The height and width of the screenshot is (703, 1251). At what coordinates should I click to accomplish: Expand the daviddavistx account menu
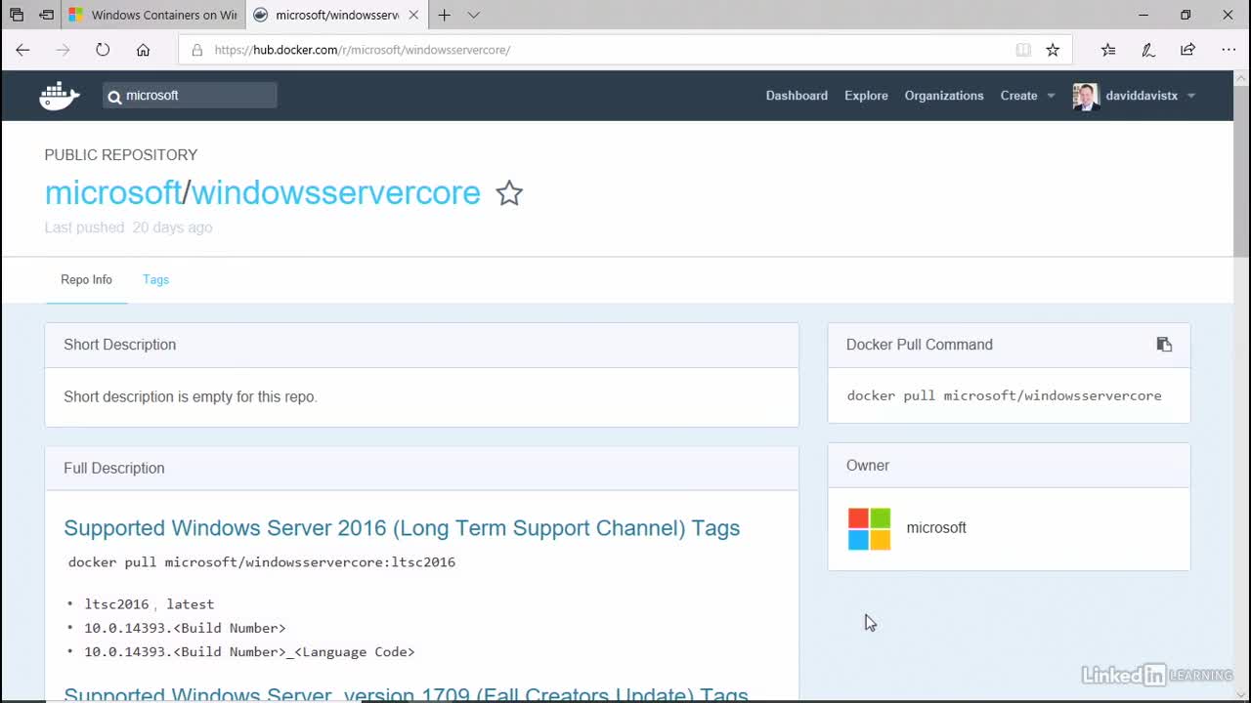coord(1150,96)
